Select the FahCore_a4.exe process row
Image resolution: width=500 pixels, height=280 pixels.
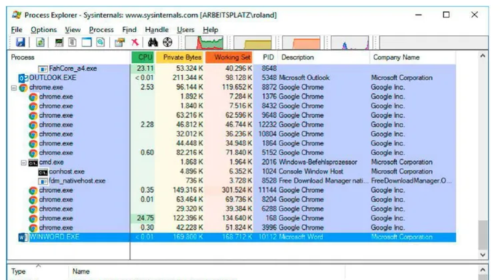[231, 69]
